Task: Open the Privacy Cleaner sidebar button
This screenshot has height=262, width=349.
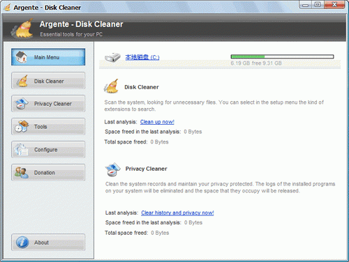Action: pyautogui.click(x=48, y=104)
